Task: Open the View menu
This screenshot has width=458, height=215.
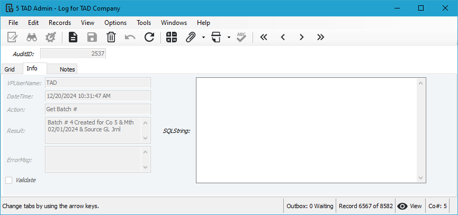Action: [x=87, y=23]
